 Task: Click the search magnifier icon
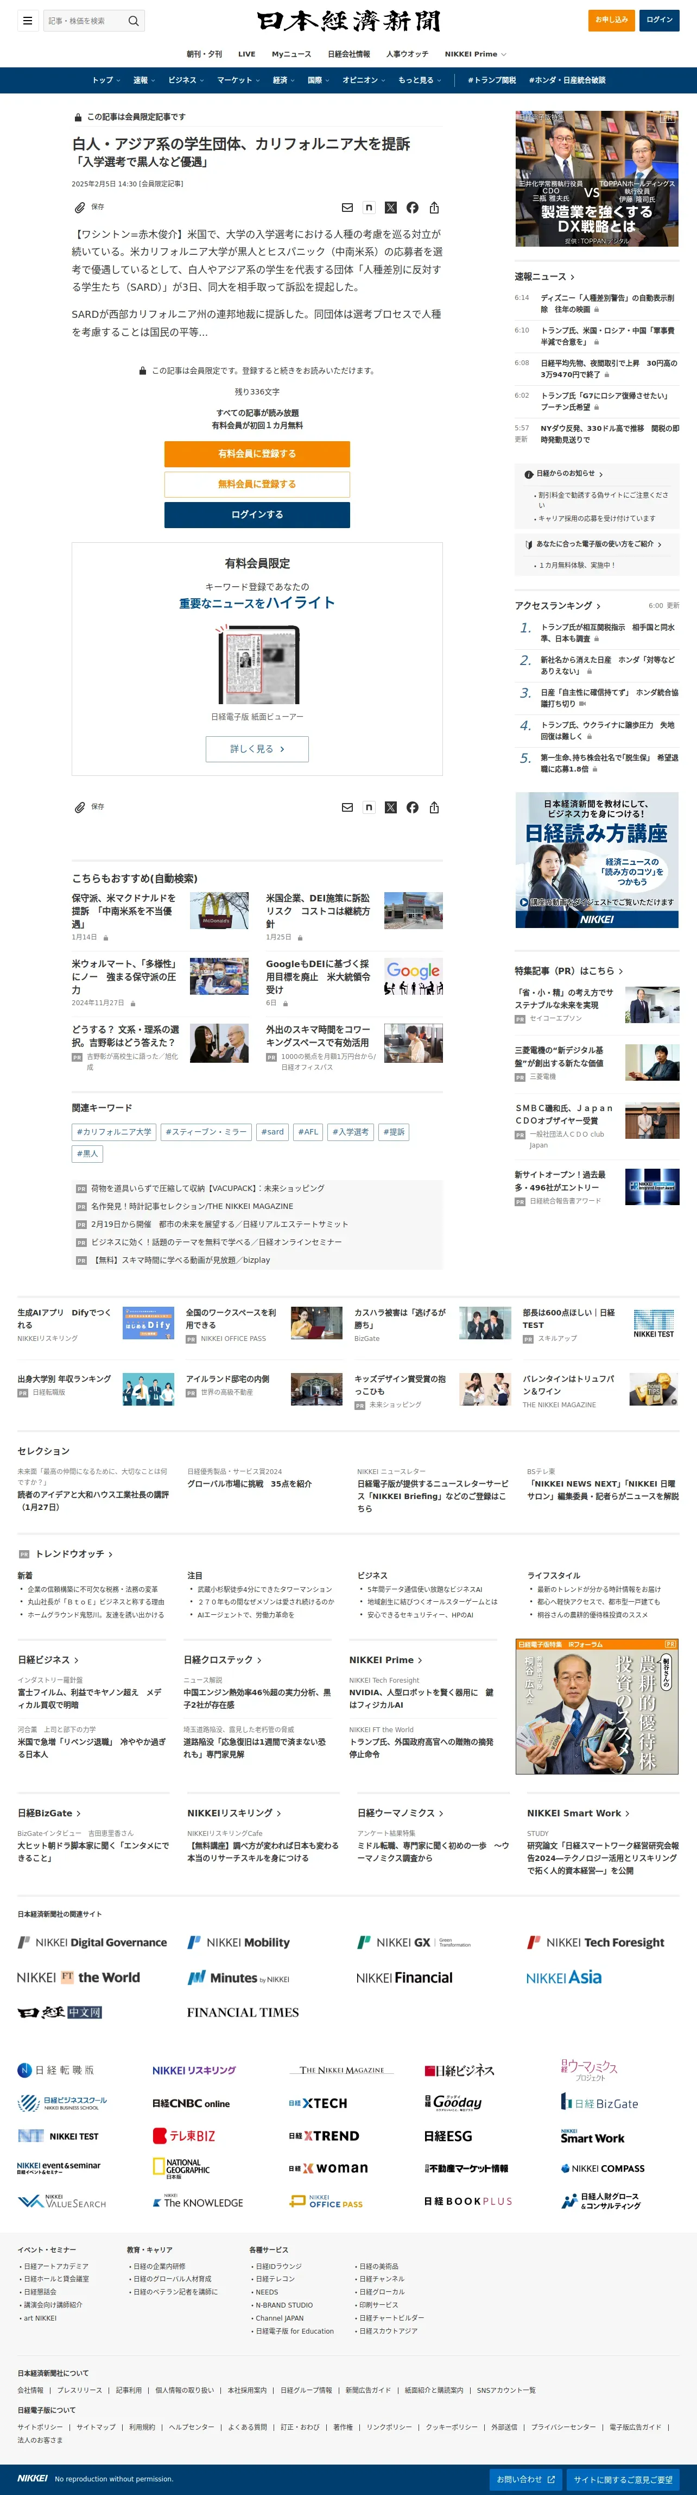click(x=134, y=20)
